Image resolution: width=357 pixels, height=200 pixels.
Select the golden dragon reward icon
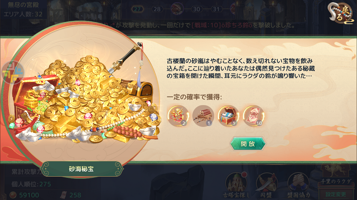[x=178, y=116]
